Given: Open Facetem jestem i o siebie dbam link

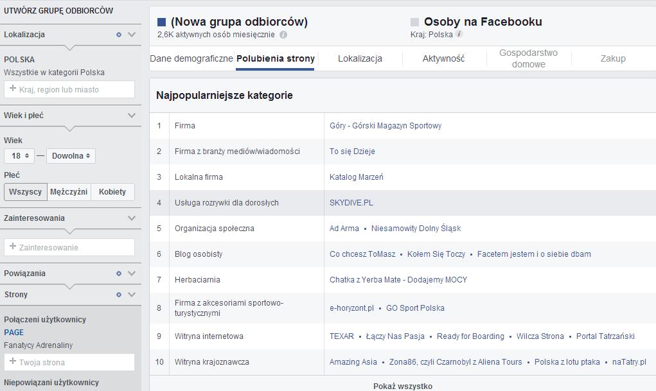Looking at the screenshot, I should click(x=535, y=254).
